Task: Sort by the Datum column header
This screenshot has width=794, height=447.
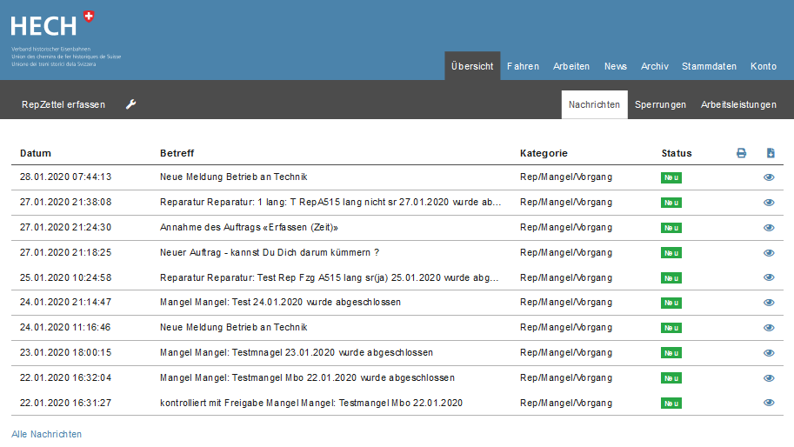Action: pyautogui.click(x=36, y=153)
